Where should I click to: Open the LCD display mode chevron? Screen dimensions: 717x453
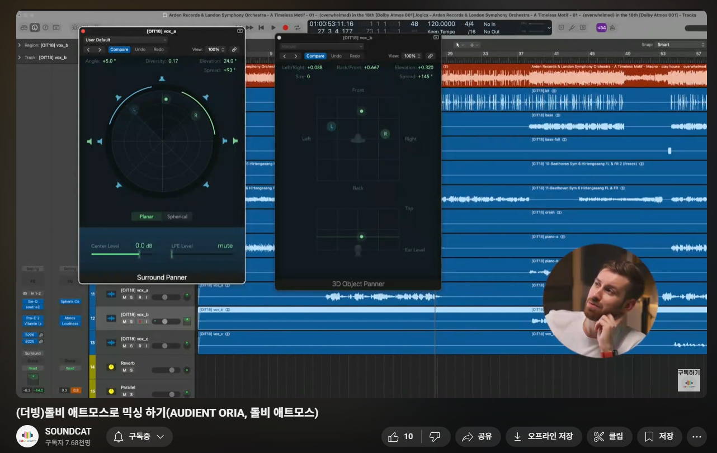[x=549, y=27]
